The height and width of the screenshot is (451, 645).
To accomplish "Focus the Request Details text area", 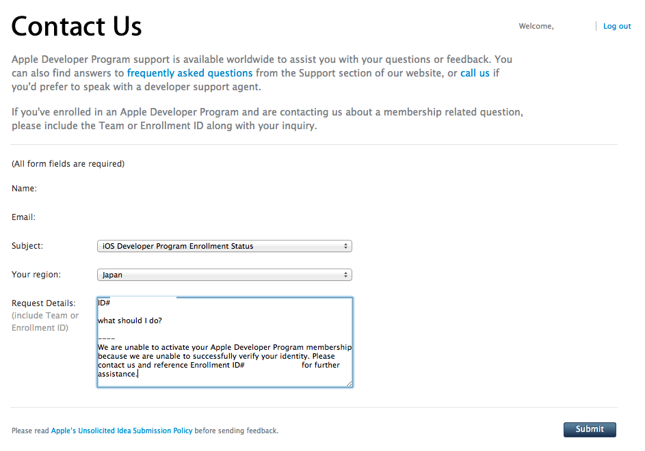I will click(225, 342).
